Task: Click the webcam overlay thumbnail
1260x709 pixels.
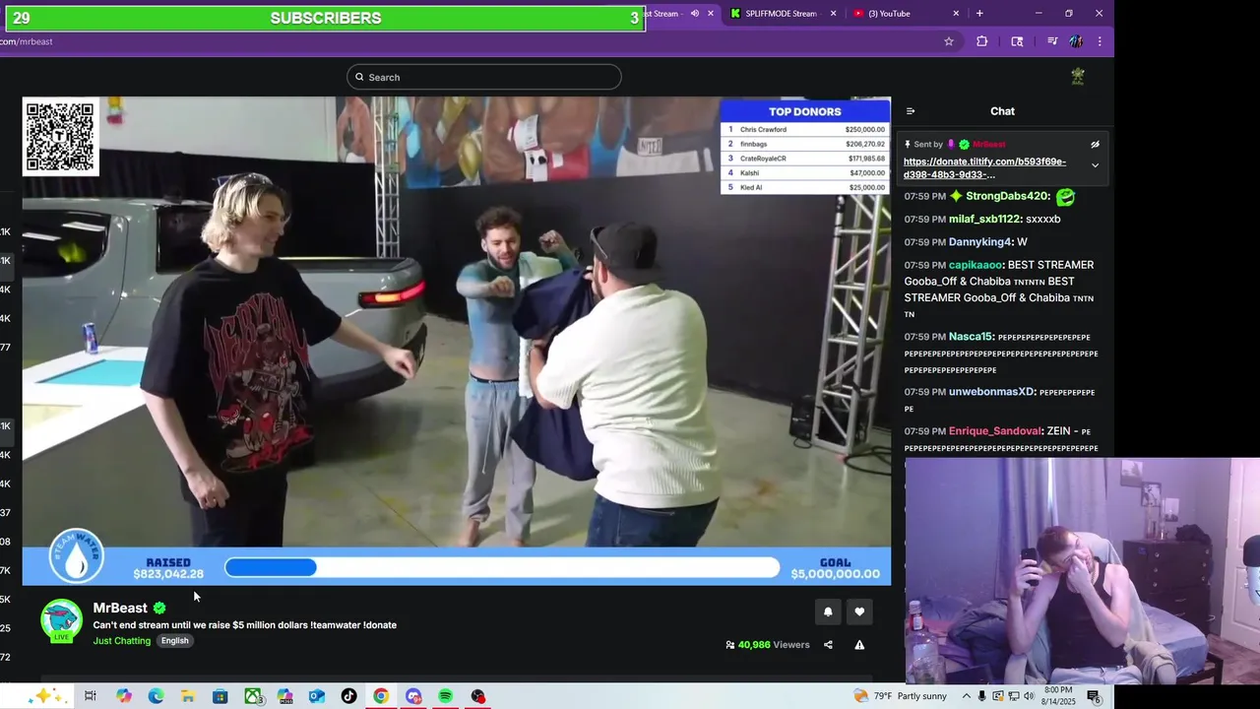Action: click(x=1083, y=571)
